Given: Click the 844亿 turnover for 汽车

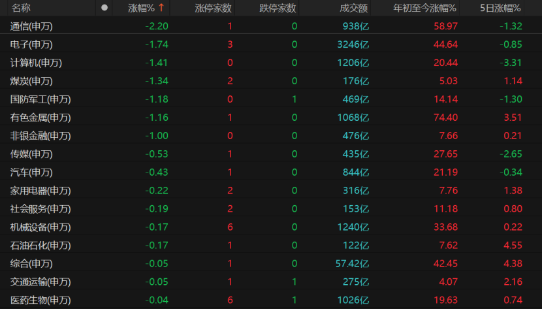Looking at the screenshot, I should click(356, 172).
